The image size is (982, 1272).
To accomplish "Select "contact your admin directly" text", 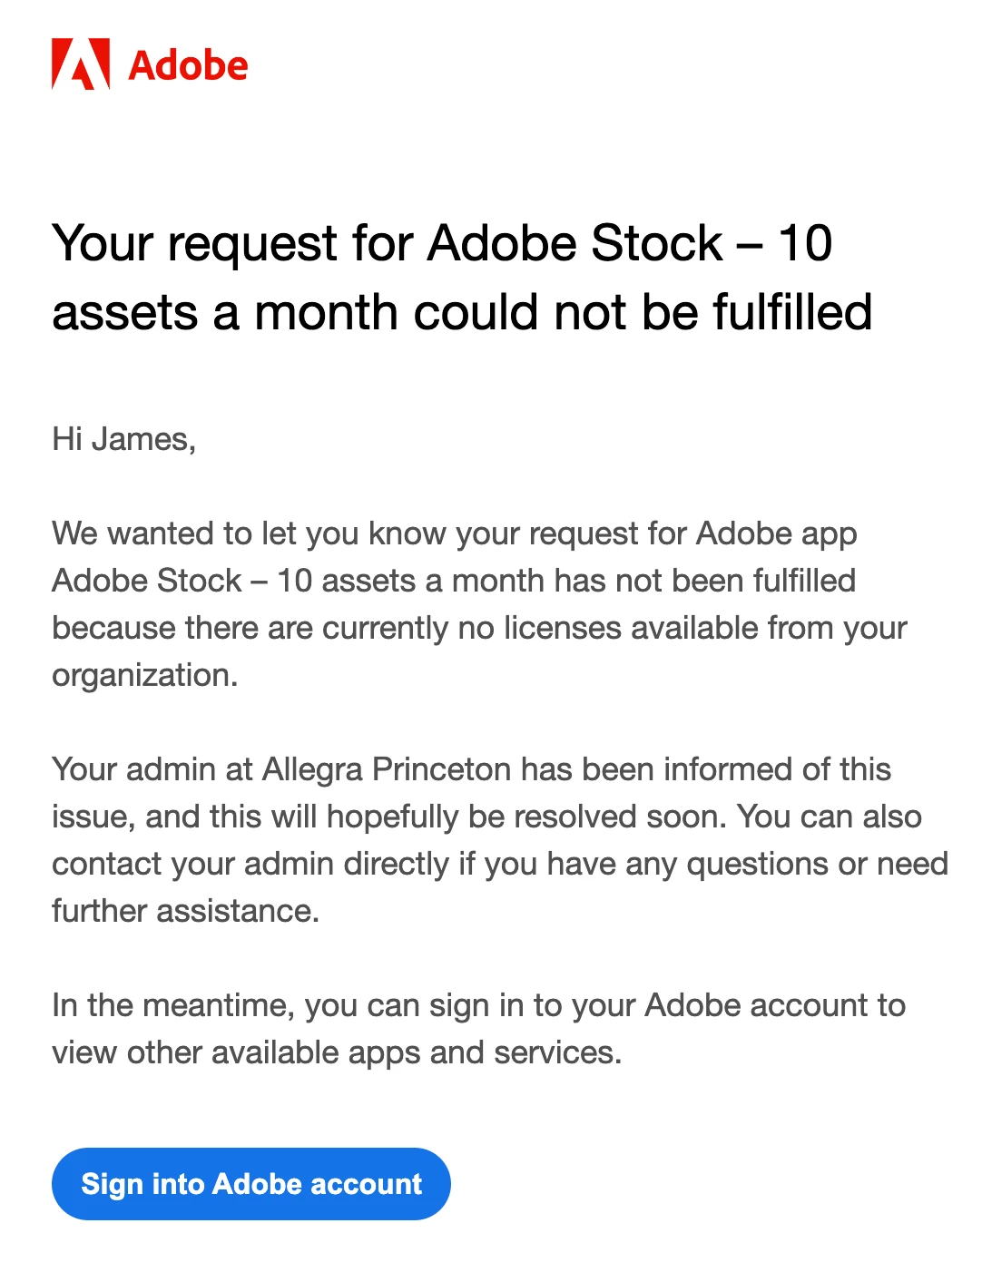I will coord(250,864).
